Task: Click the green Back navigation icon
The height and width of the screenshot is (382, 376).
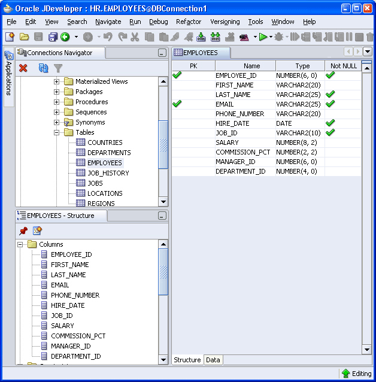Action: pyautogui.click(x=65, y=37)
